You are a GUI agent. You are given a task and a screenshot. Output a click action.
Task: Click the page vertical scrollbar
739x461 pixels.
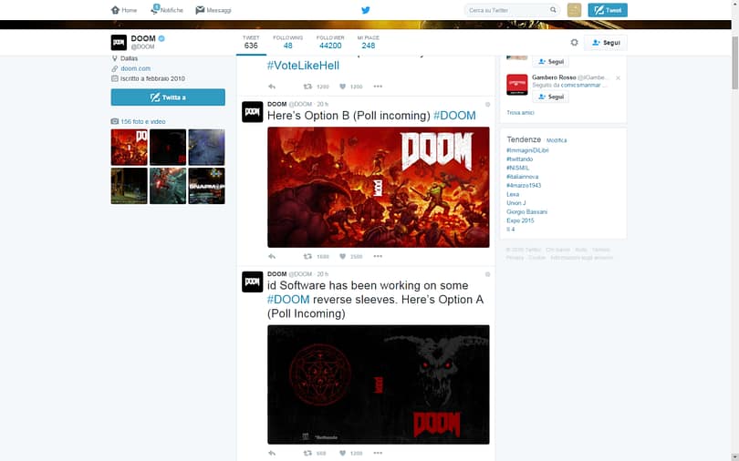click(x=734, y=63)
